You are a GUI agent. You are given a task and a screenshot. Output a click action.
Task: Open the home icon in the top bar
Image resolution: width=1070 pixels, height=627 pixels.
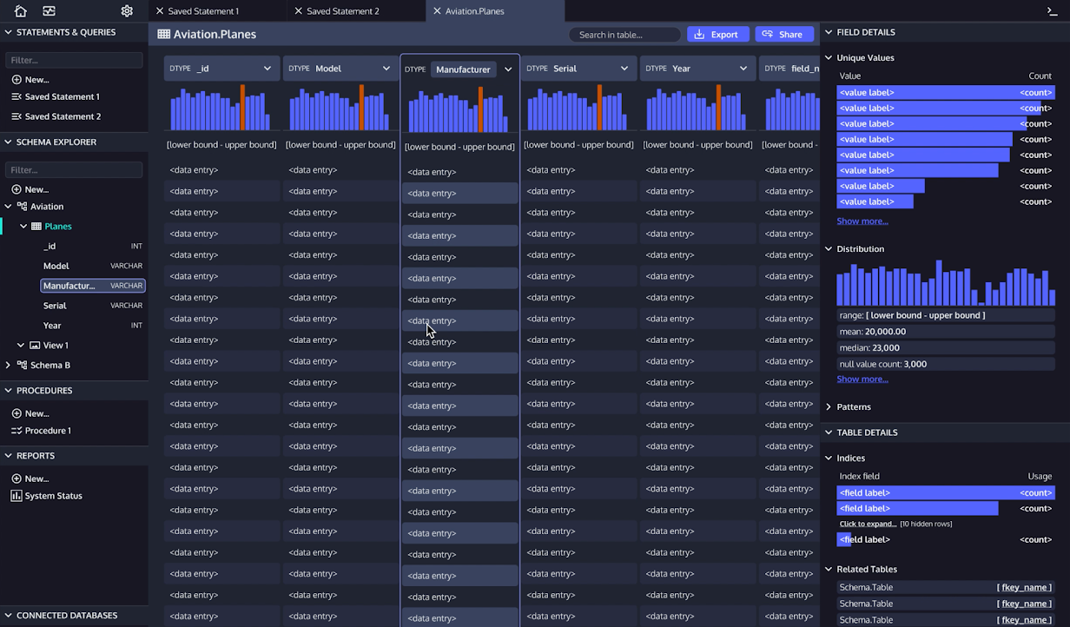pos(21,11)
